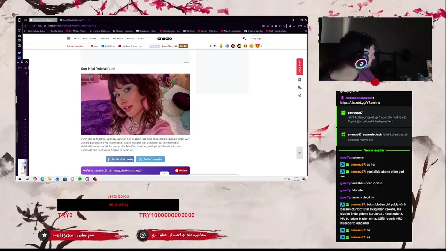Open the Hey Mickey bookmark
This screenshot has width=446, height=251.
tap(76, 31)
